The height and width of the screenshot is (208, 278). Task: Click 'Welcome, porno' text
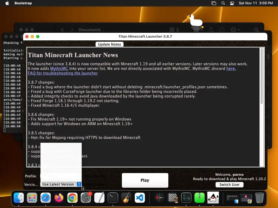pos(229,174)
